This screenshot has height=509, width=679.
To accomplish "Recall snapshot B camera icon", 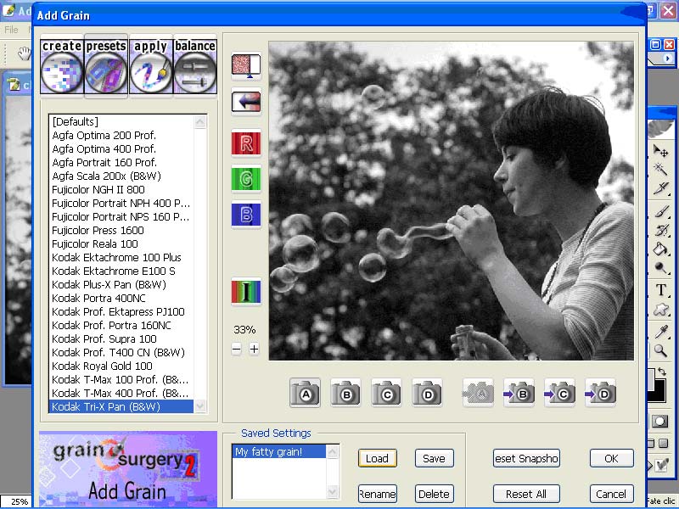I will pyautogui.click(x=345, y=393).
